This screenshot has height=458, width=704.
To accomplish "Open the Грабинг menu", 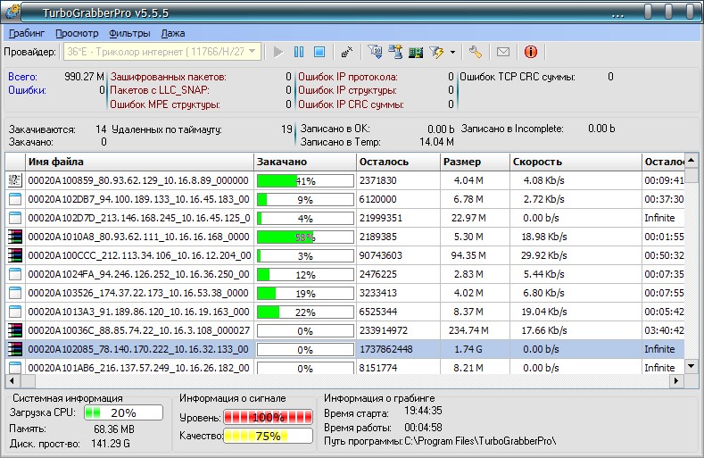I will point(27,33).
